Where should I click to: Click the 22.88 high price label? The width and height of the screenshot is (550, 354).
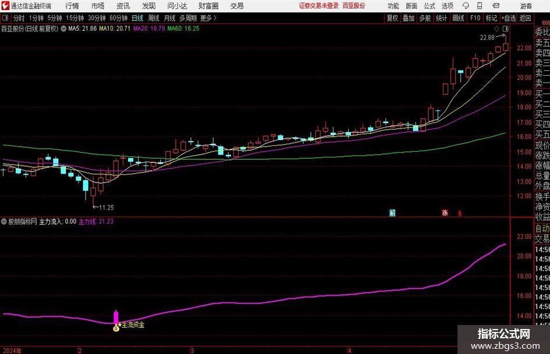click(487, 38)
